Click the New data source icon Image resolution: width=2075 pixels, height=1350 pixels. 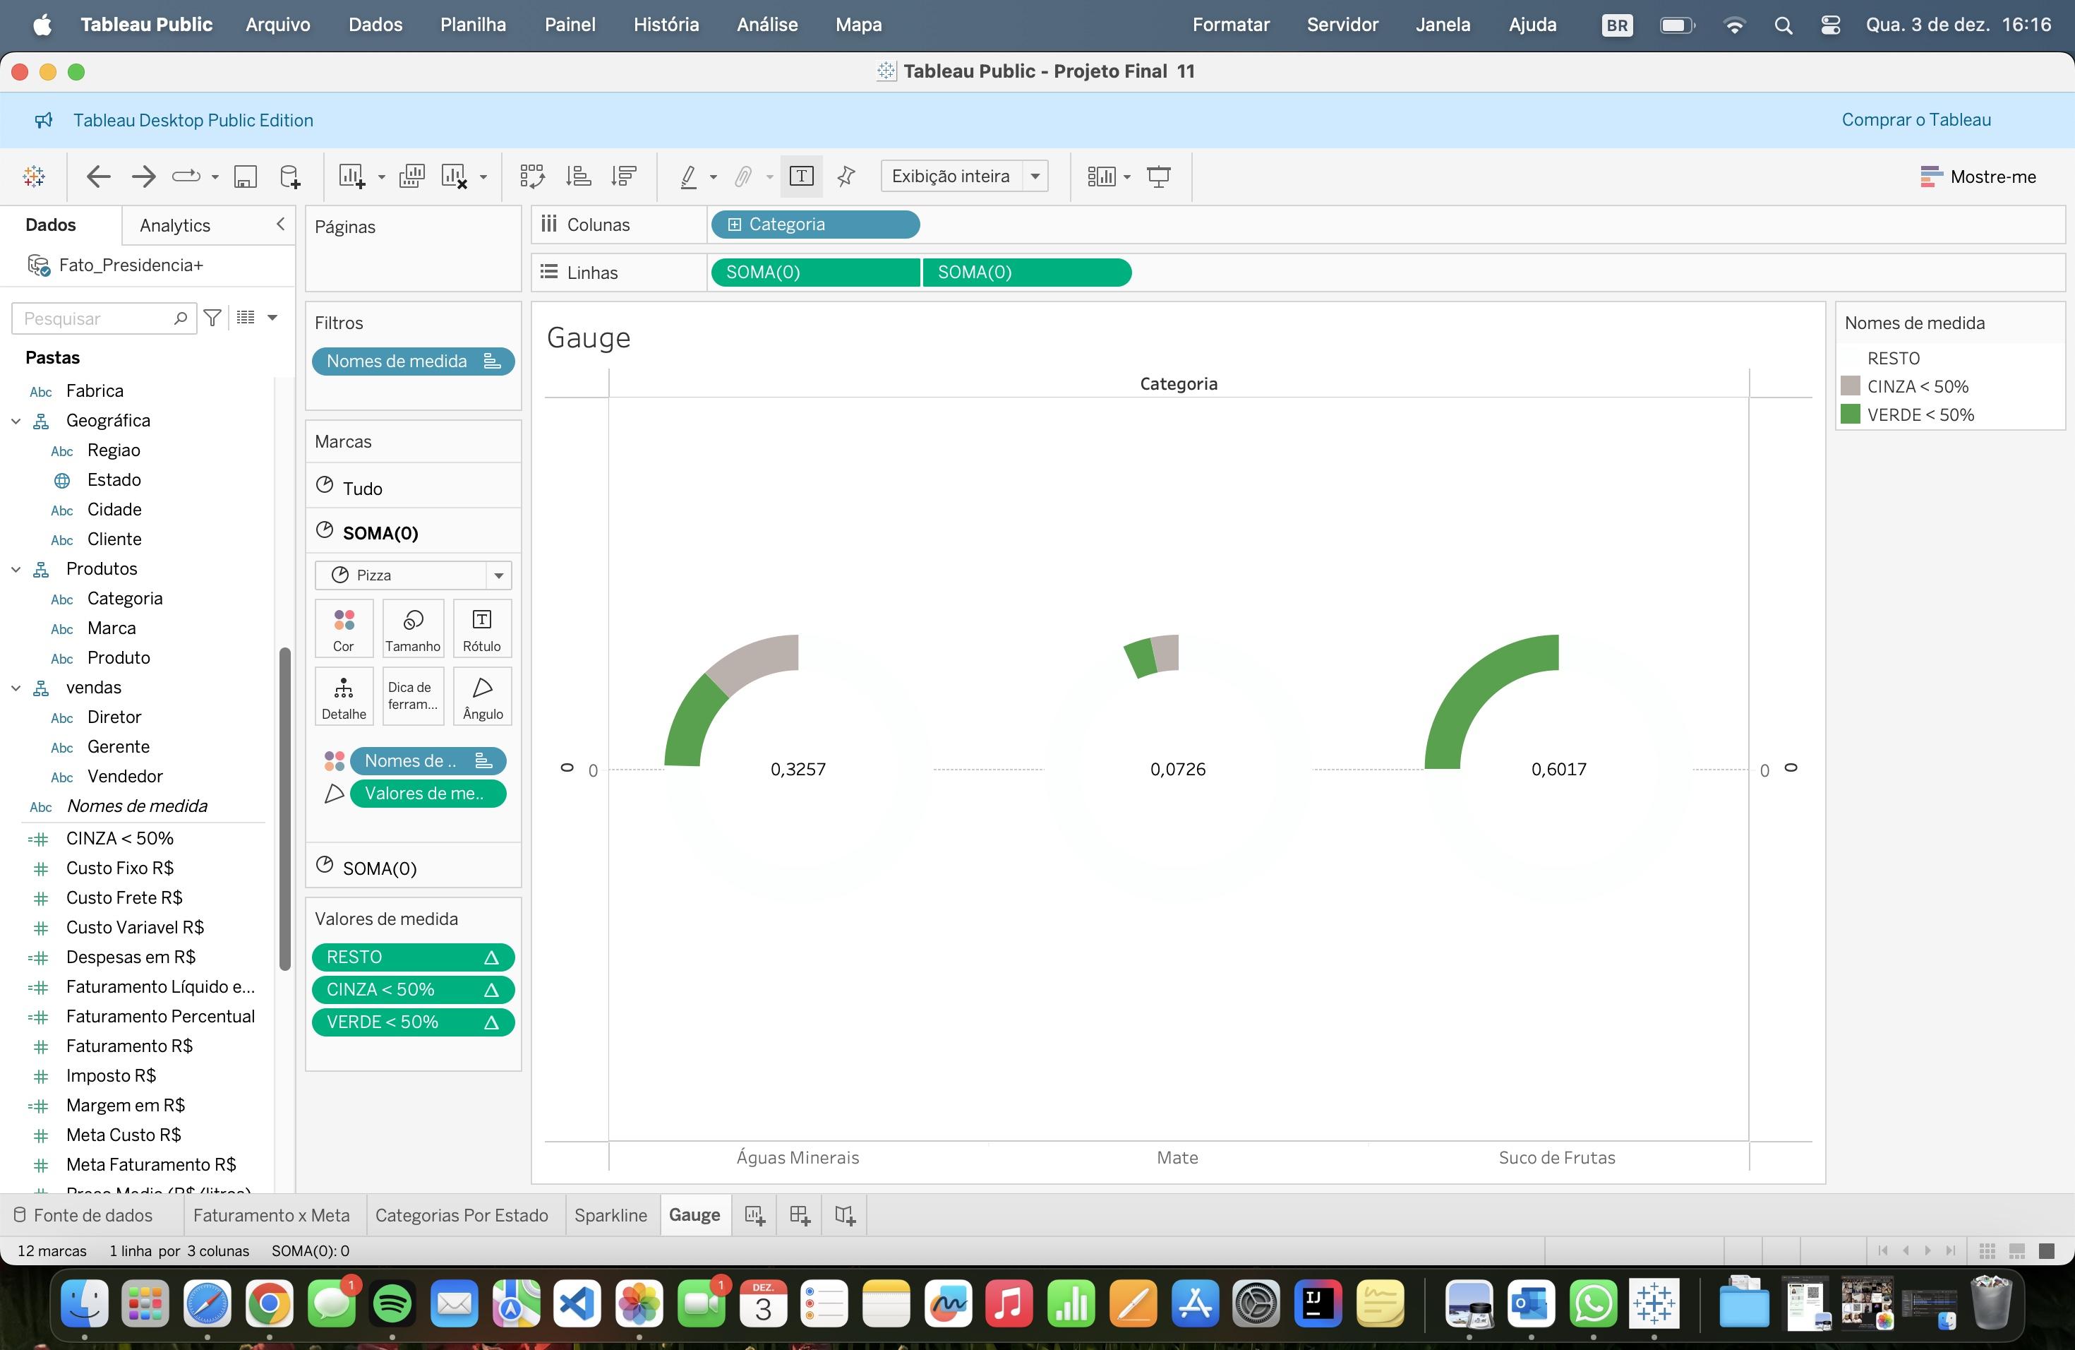tap(290, 177)
